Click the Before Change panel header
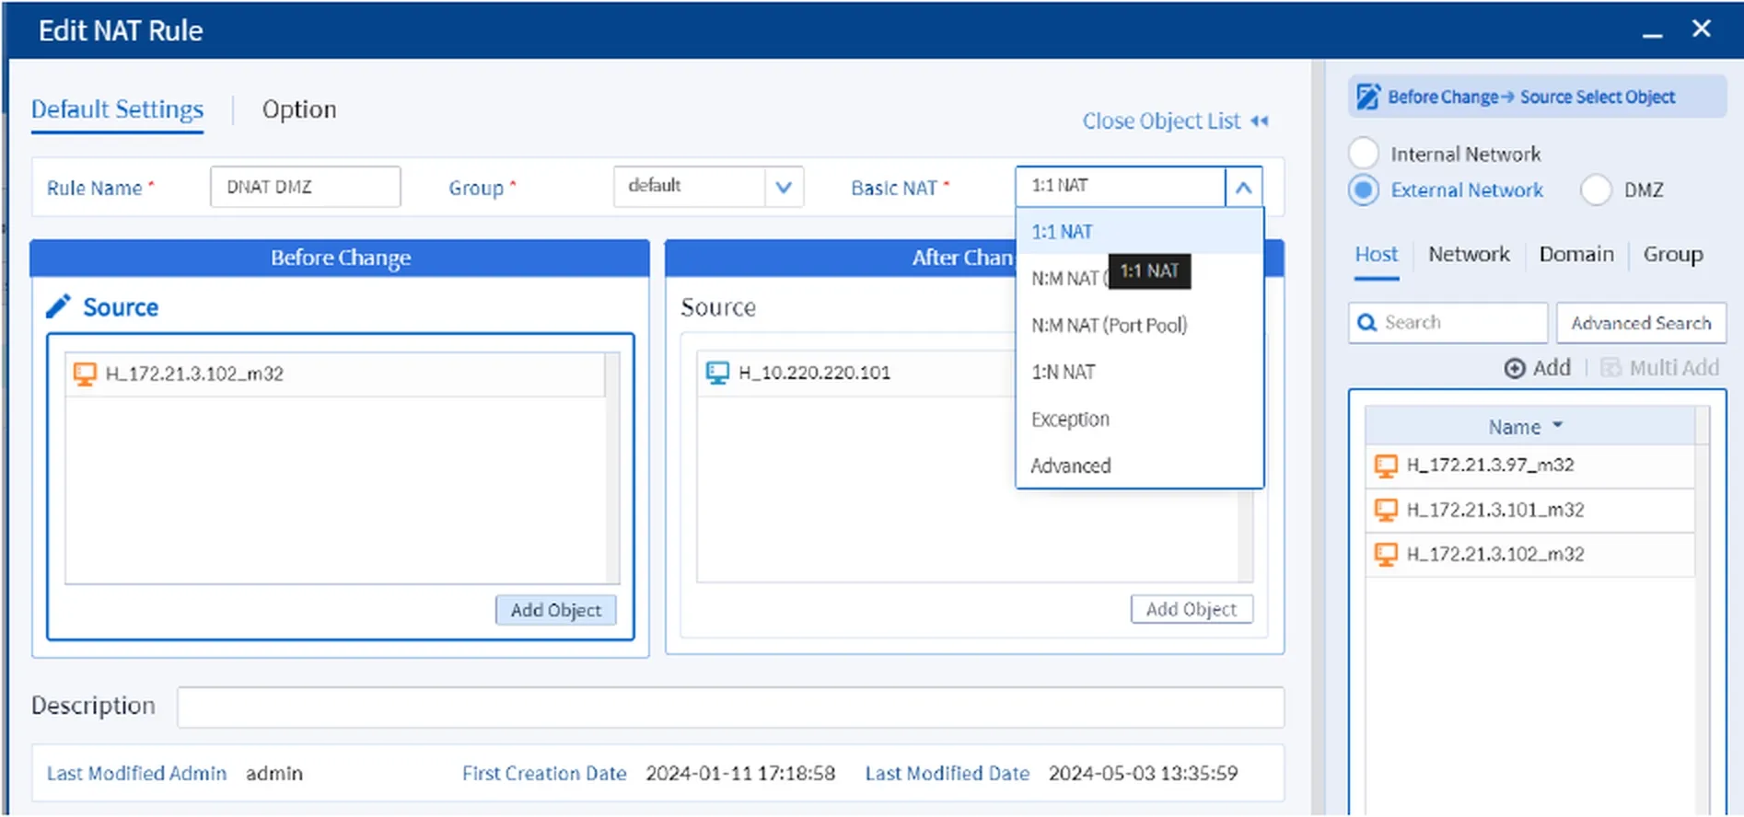The height and width of the screenshot is (817, 1744). click(340, 259)
